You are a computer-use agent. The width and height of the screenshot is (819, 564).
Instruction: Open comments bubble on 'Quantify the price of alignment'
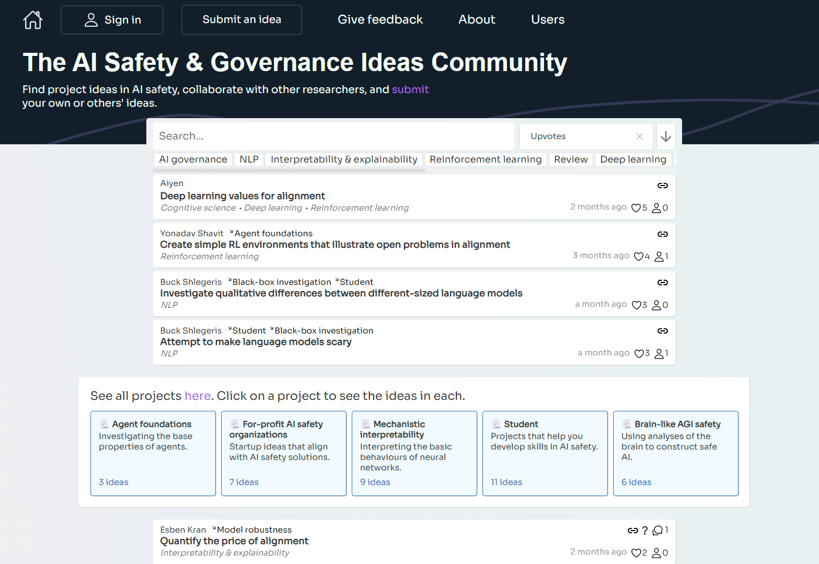point(657,531)
